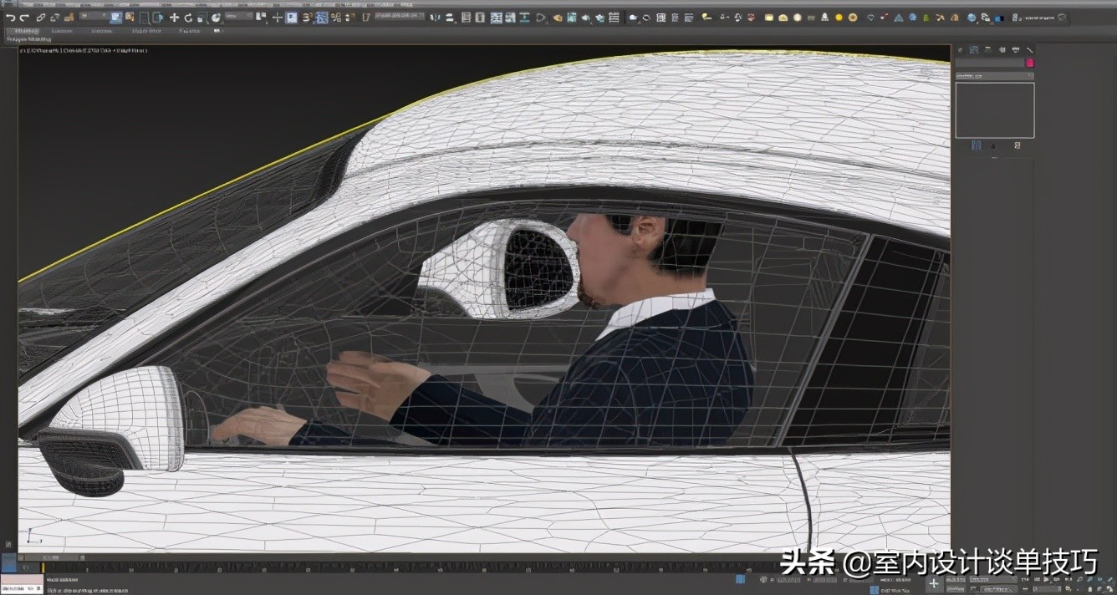Open the Rectangular Selection Region flyout
The width and height of the screenshot is (1117, 595).
[144, 18]
